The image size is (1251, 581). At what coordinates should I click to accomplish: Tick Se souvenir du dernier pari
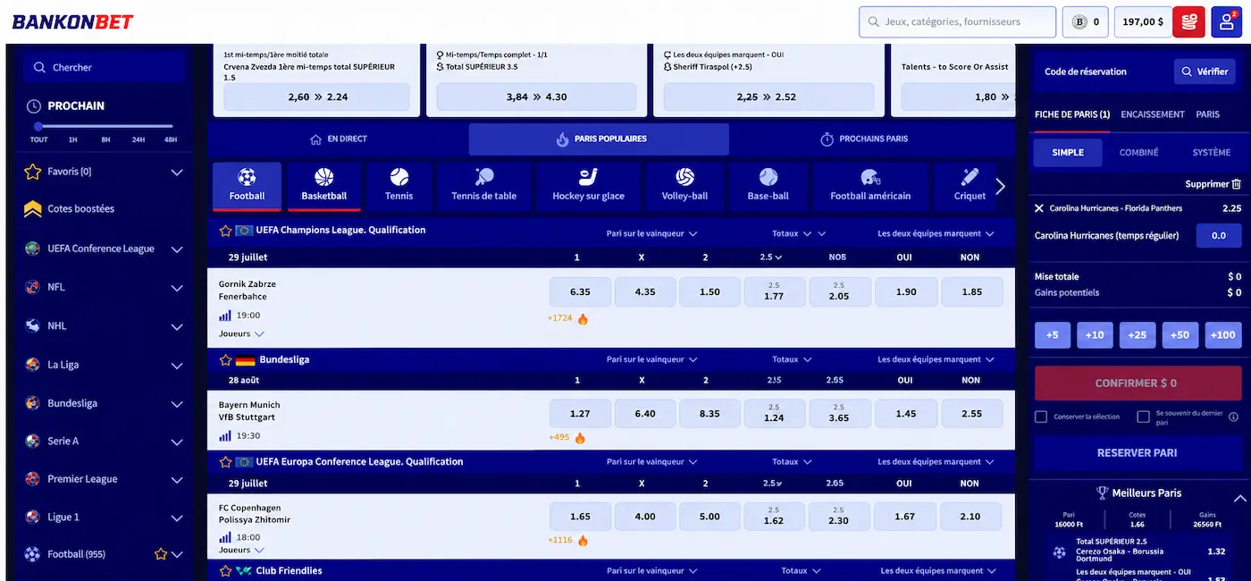[1143, 417]
